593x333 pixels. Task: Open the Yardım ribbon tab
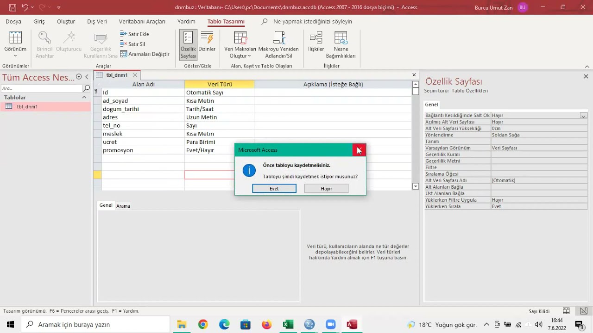[x=186, y=21]
